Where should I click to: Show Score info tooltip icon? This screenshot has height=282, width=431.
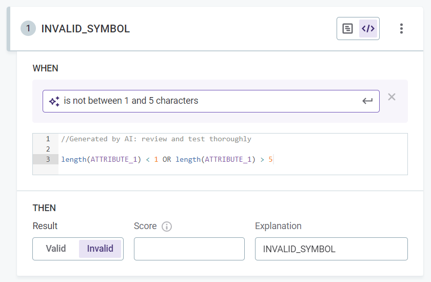166,227
